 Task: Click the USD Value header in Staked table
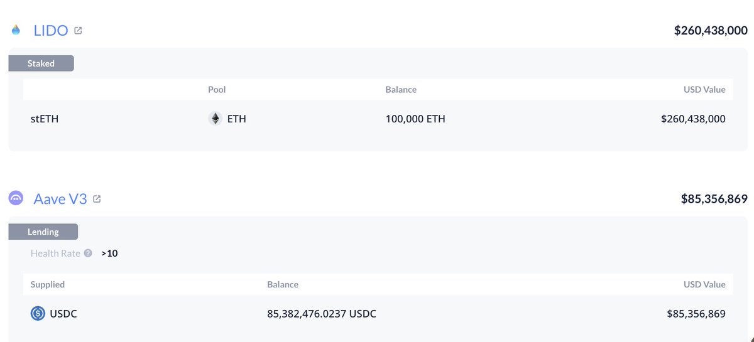704,90
